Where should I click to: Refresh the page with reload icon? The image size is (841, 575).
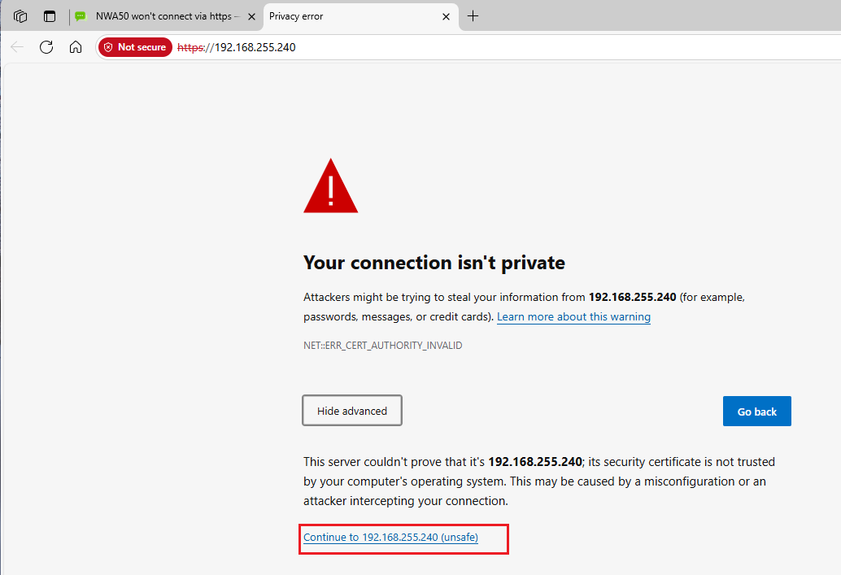click(46, 47)
